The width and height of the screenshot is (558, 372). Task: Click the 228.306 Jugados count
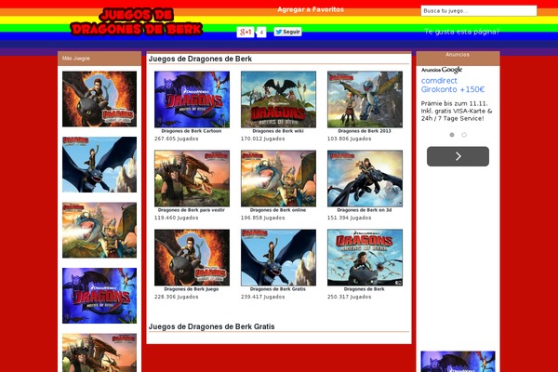(x=176, y=297)
